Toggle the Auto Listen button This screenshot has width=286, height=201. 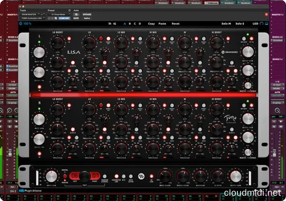tap(131, 176)
